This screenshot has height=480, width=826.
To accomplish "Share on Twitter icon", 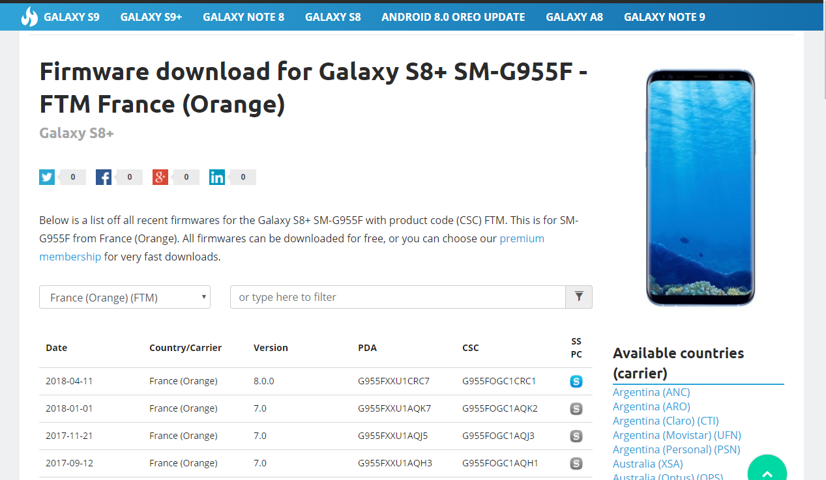I will (47, 177).
